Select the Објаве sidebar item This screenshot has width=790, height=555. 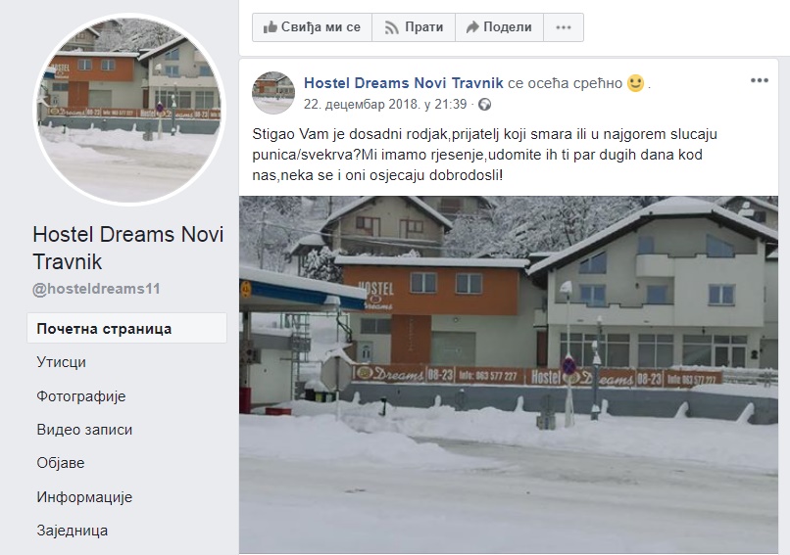(61, 463)
